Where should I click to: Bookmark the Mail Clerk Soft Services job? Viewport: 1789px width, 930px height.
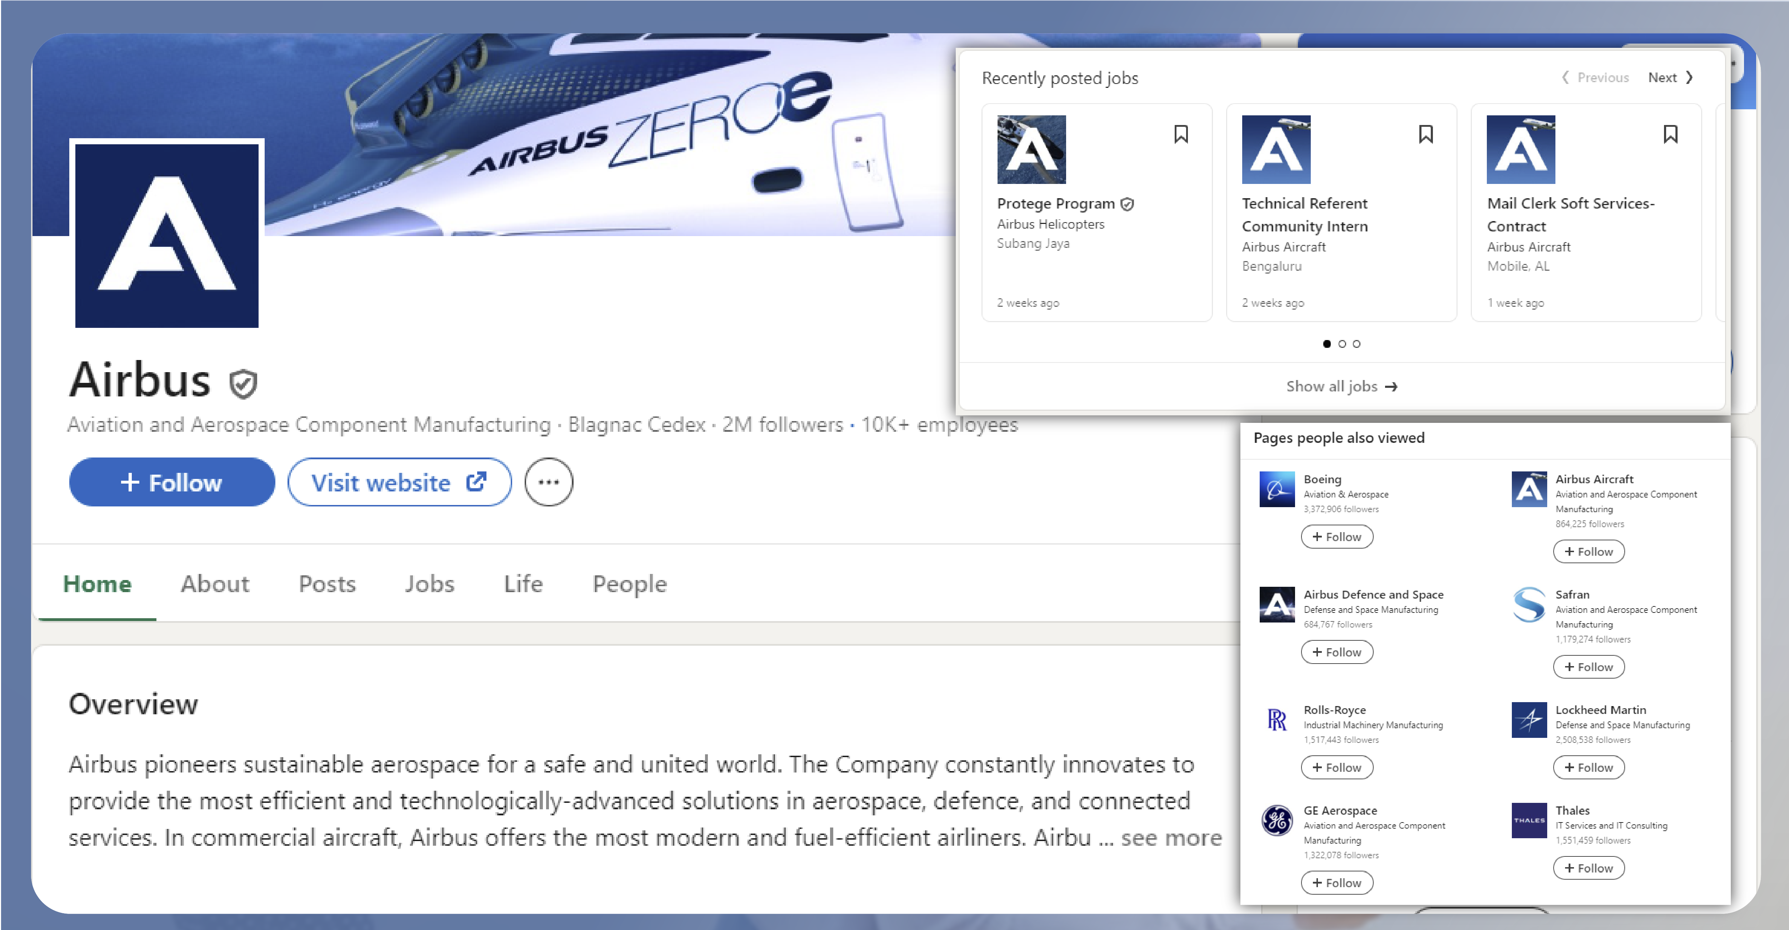coord(1670,134)
